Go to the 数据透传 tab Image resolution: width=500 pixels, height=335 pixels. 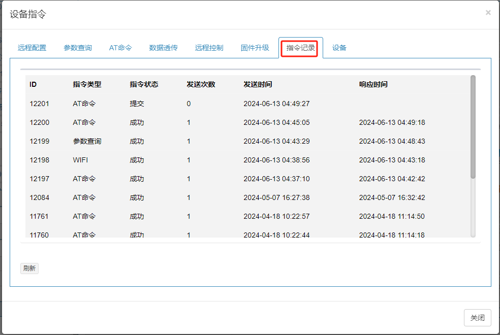click(x=163, y=48)
